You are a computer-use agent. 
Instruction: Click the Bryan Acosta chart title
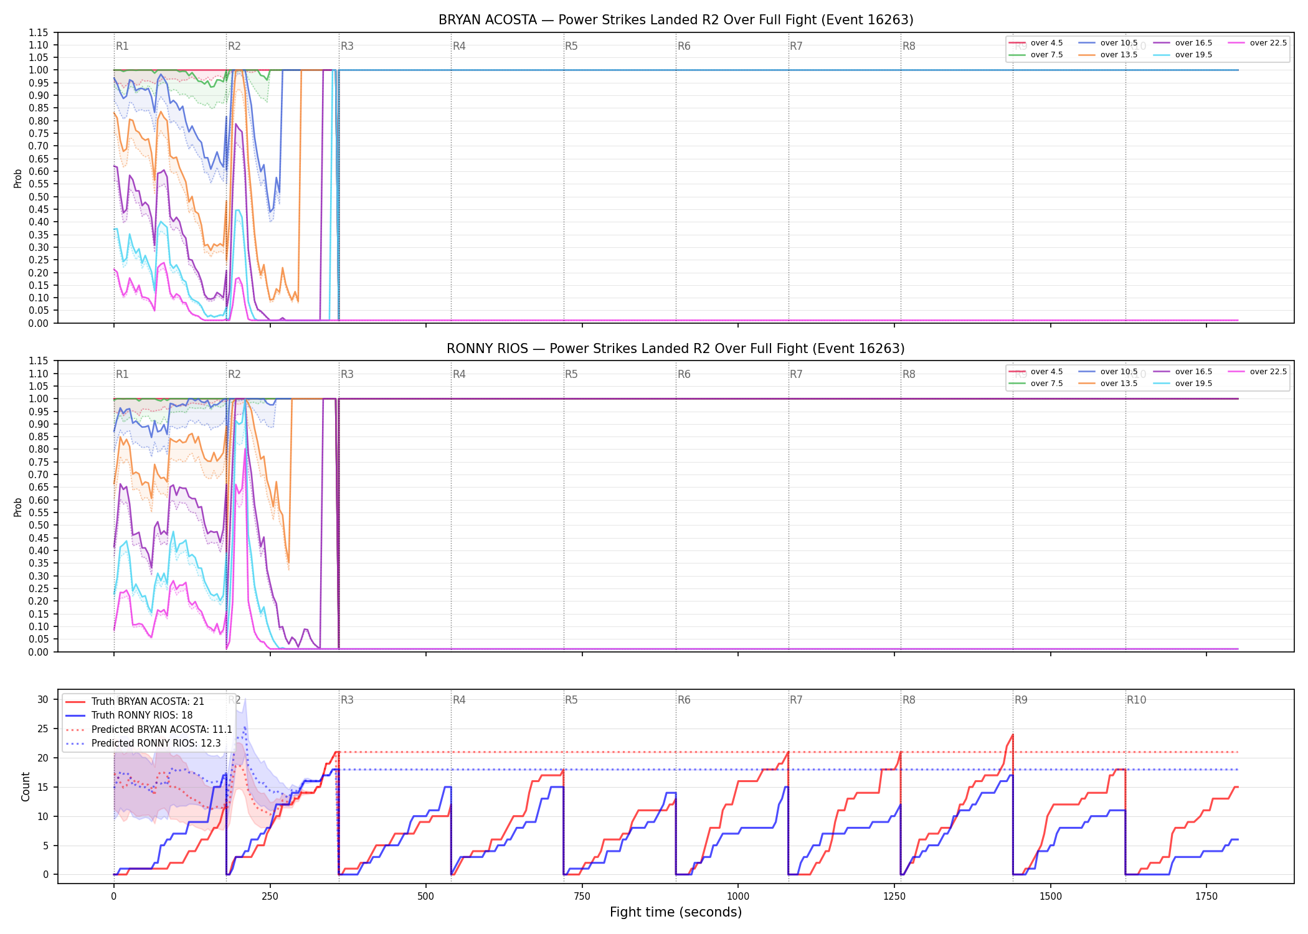676,20
